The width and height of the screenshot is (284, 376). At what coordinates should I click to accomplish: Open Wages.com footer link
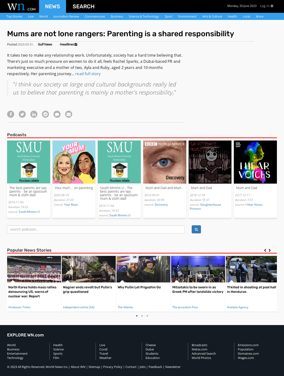(x=246, y=358)
